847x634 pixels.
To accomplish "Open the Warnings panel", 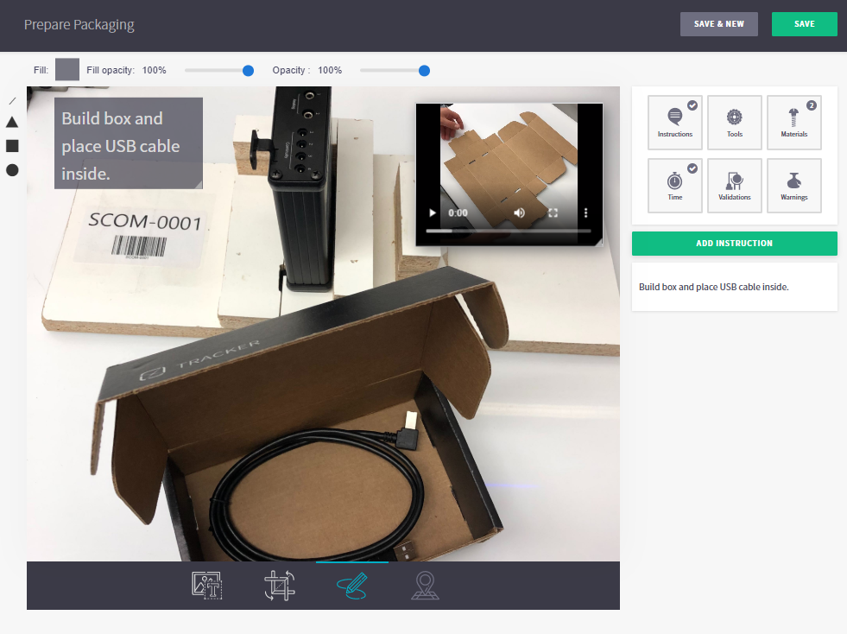I will (x=793, y=185).
